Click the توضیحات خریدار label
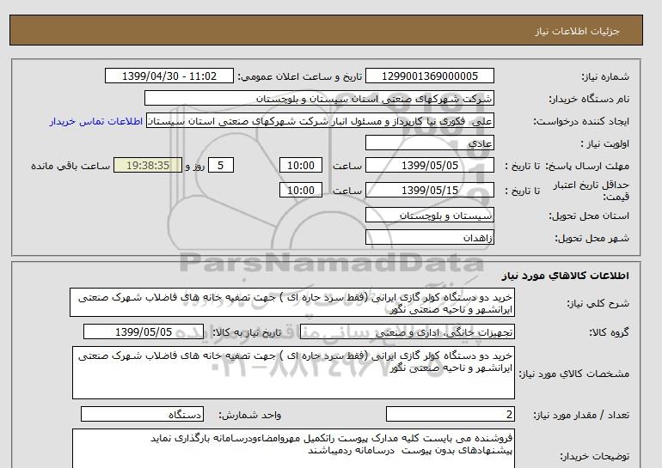662x468 pixels. [594, 456]
